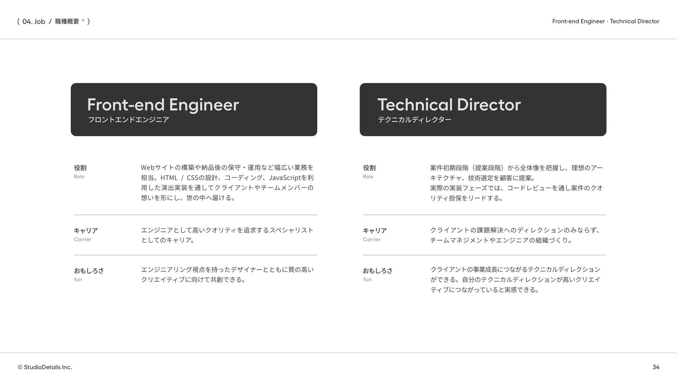Select the キャリア Carrier label under Front-end Engineer
The width and height of the screenshot is (677, 381).
(x=86, y=235)
